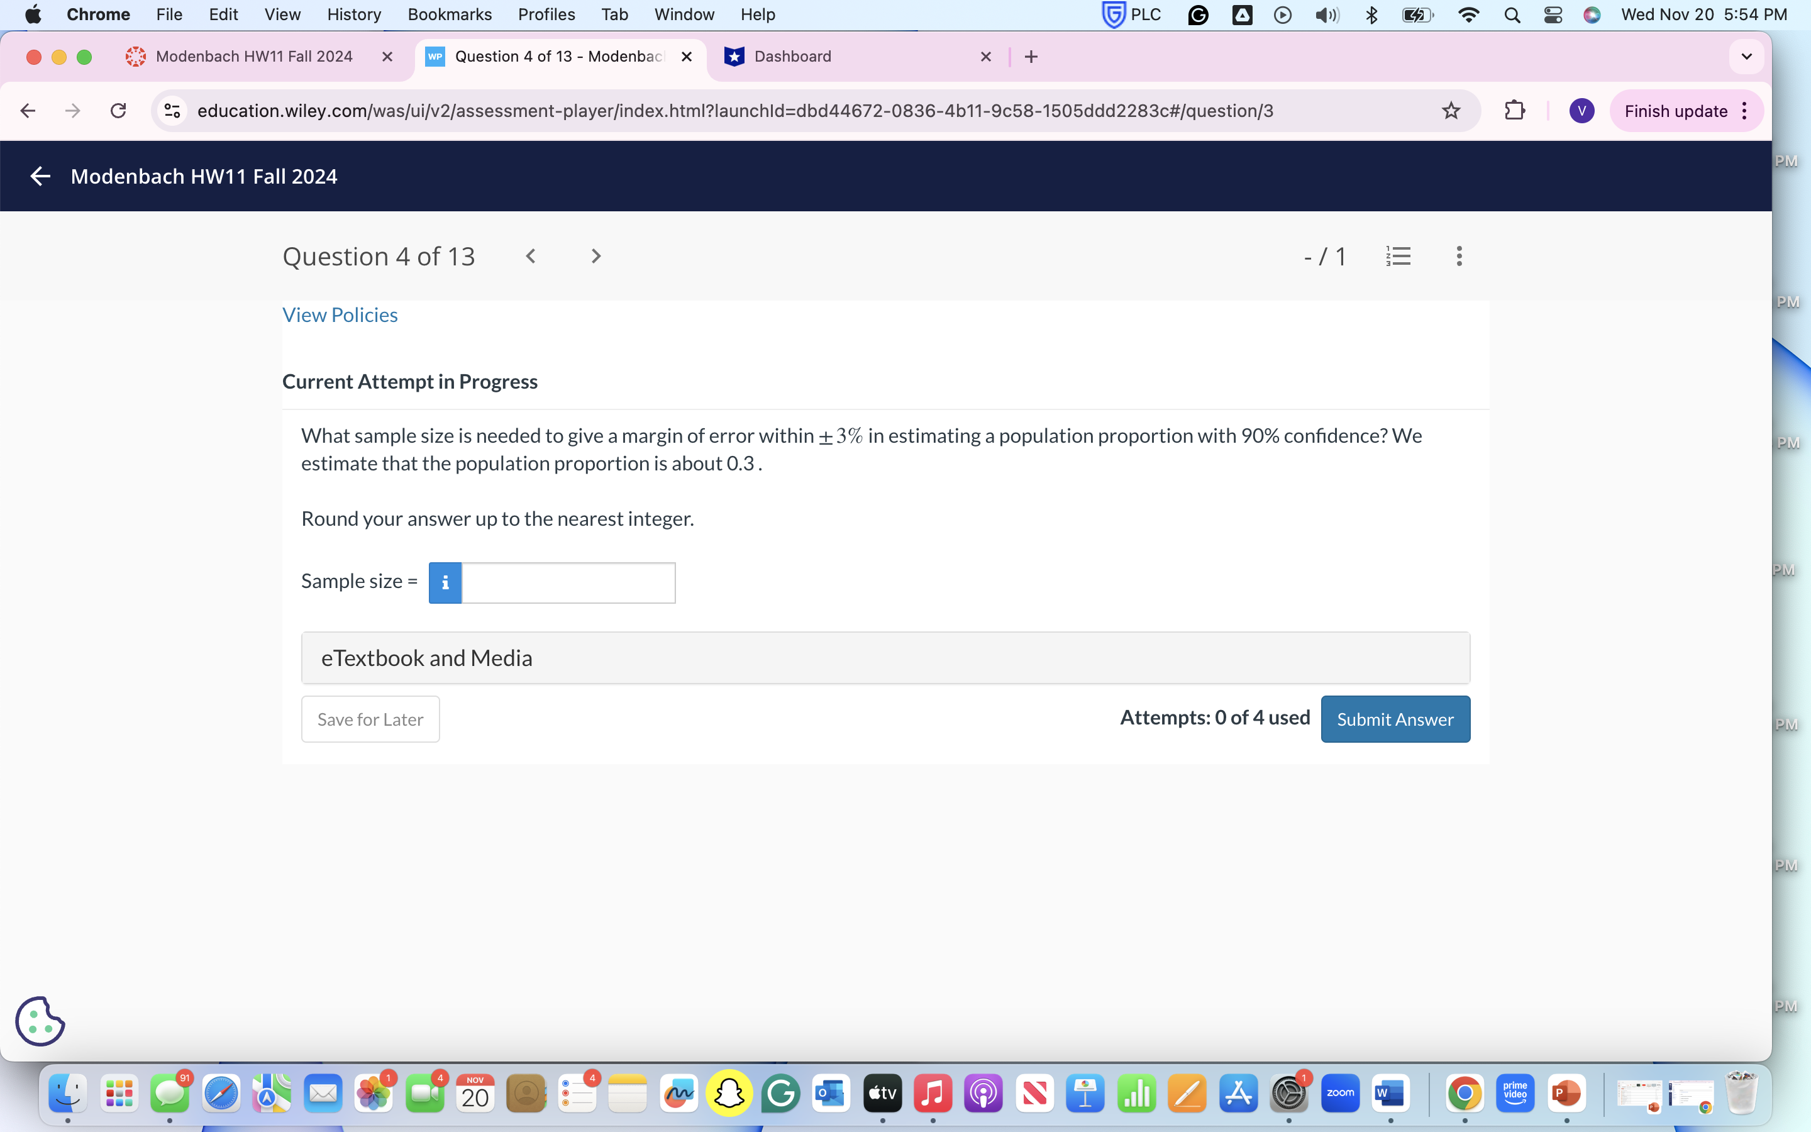The image size is (1811, 1132).
Task: Open the Finish update options menu
Action: coord(1744,110)
